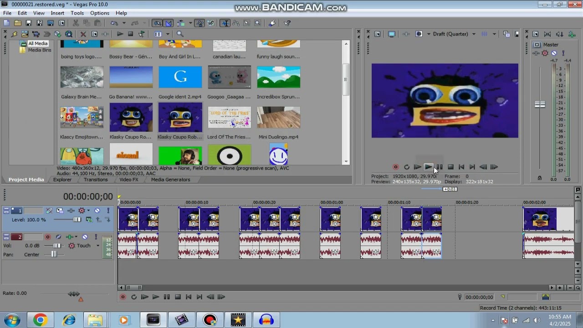Adjust audio track 2 Vol slider
Screen dimensions: 583x328
click(x=57, y=246)
